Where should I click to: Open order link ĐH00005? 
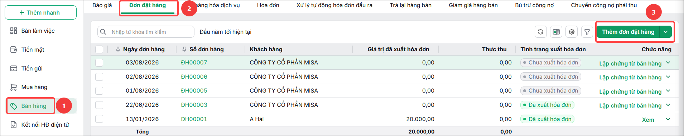(x=194, y=91)
